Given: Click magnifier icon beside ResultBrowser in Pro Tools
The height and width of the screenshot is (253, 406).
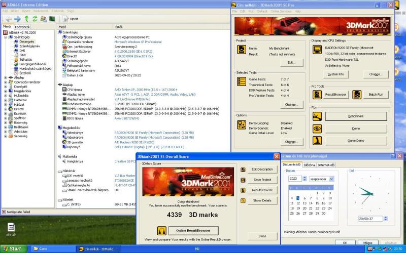Looking at the screenshot, I should (x=317, y=95).
